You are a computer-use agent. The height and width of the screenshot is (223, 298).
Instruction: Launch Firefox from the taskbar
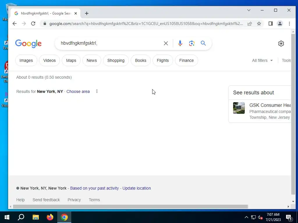point(50,217)
